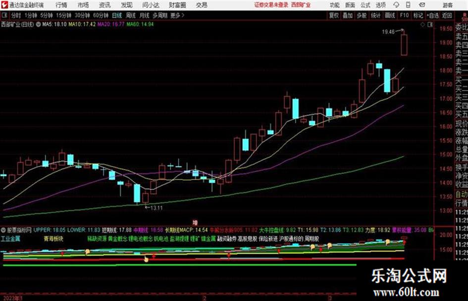Click the MA10: 17.42 indicator value
468x301 pixels.
point(82,24)
